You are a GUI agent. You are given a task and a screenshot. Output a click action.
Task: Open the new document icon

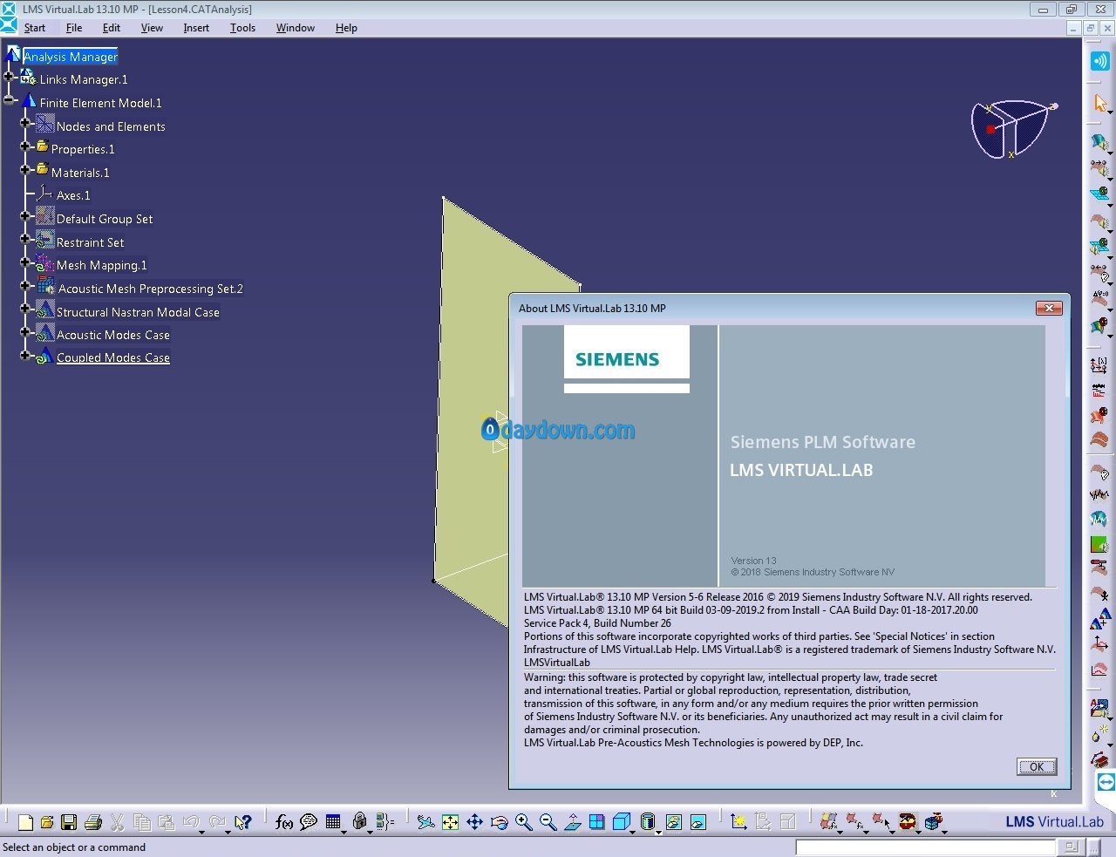point(25,821)
